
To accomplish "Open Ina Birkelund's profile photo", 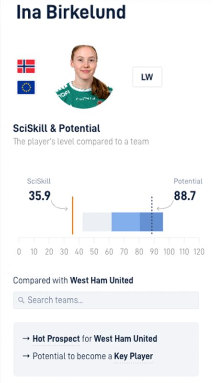I will click(x=84, y=77).
